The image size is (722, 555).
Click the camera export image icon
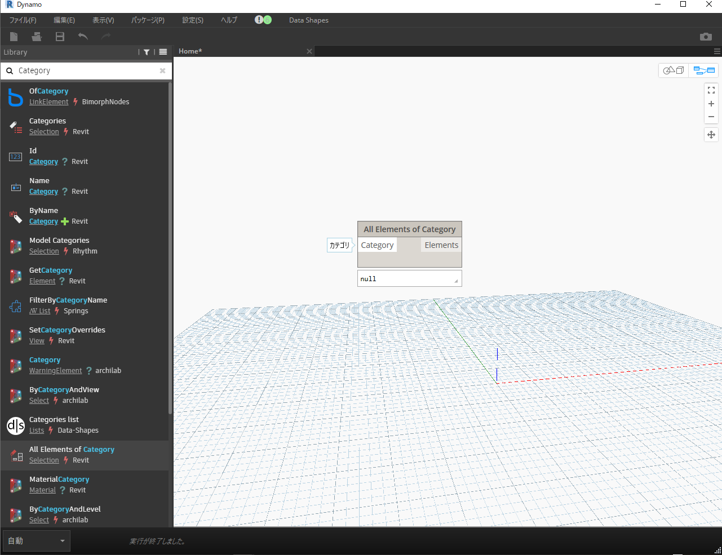coord(706,37)
